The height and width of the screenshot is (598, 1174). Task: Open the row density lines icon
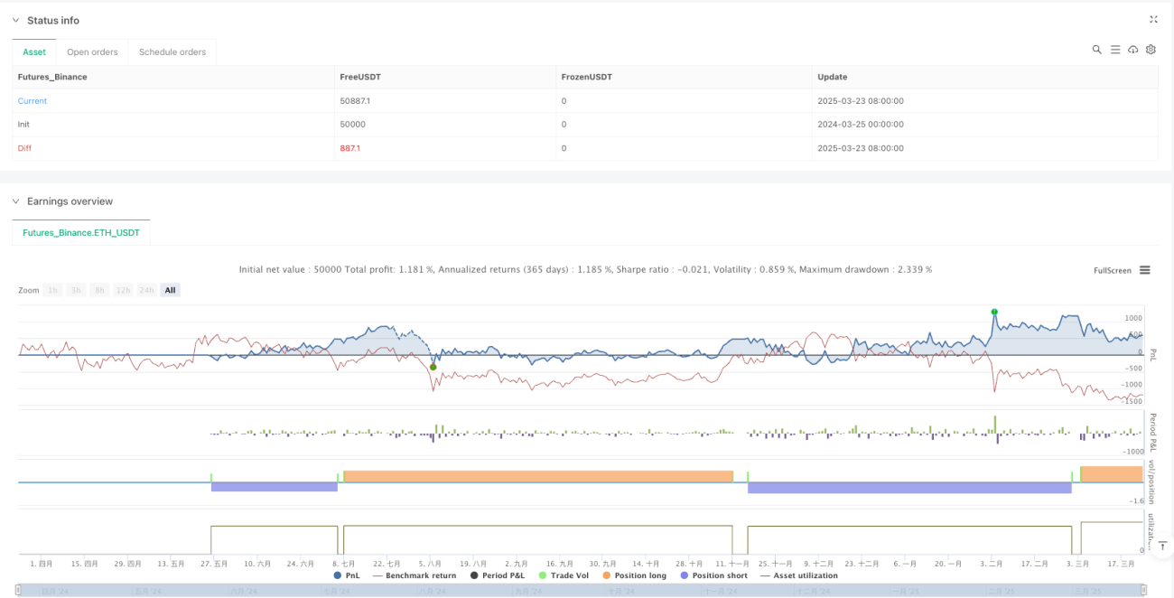1115,50
